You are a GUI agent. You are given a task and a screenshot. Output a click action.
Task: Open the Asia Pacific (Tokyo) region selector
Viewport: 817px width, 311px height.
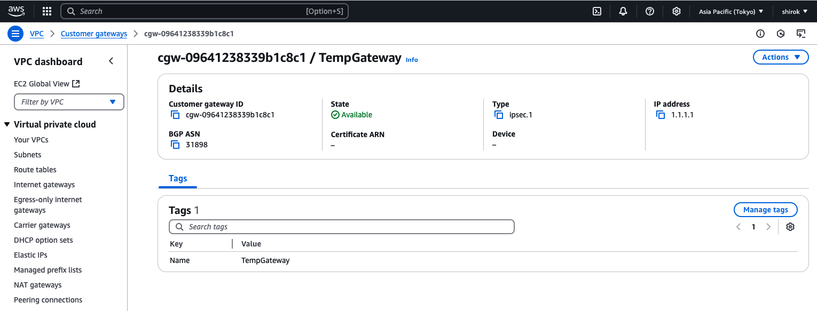pos(731,11)
